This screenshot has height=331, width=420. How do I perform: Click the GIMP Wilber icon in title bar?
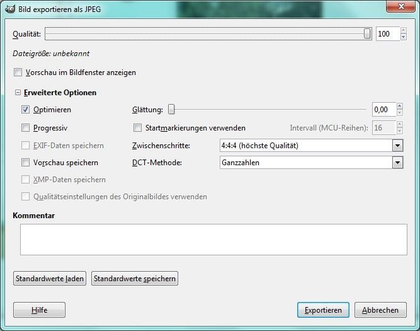click(10, 9)
